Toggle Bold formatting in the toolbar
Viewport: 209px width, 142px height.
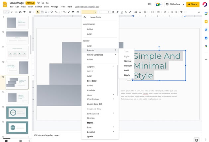coord(113,12)
